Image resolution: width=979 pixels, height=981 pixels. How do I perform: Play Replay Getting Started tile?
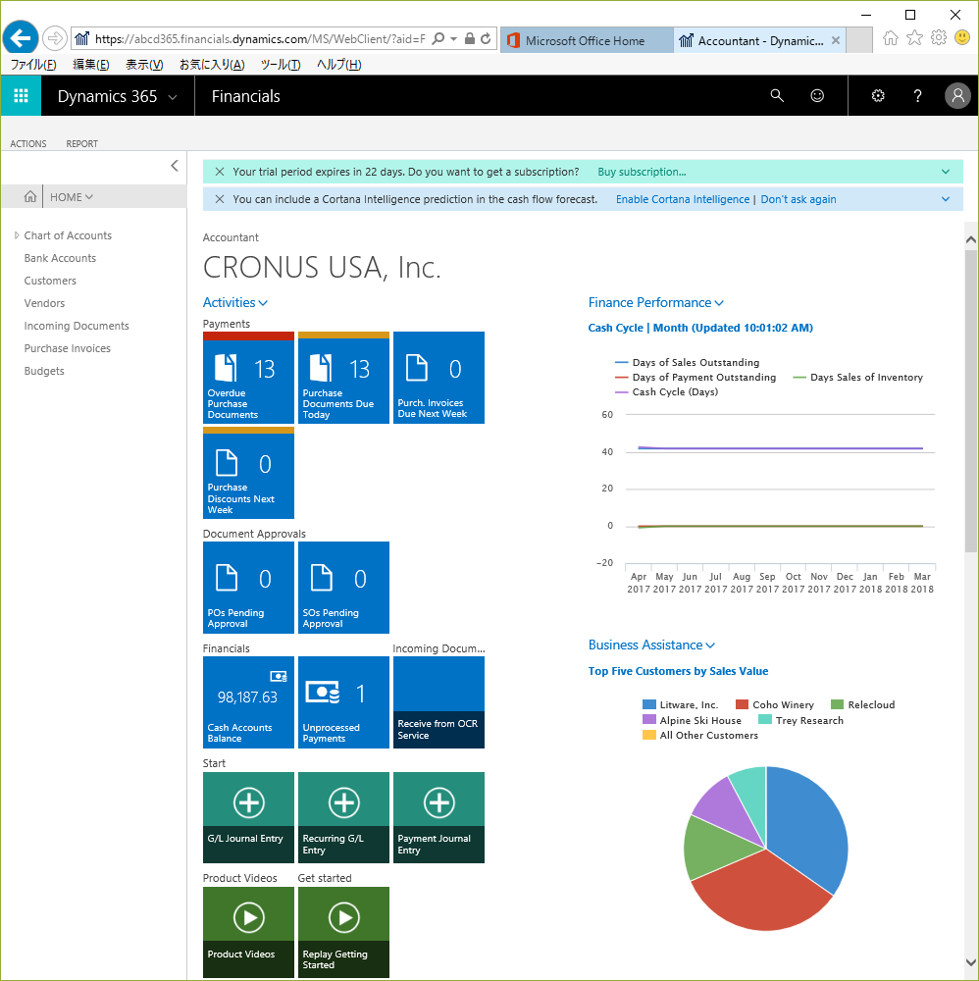tap(343, 932)
